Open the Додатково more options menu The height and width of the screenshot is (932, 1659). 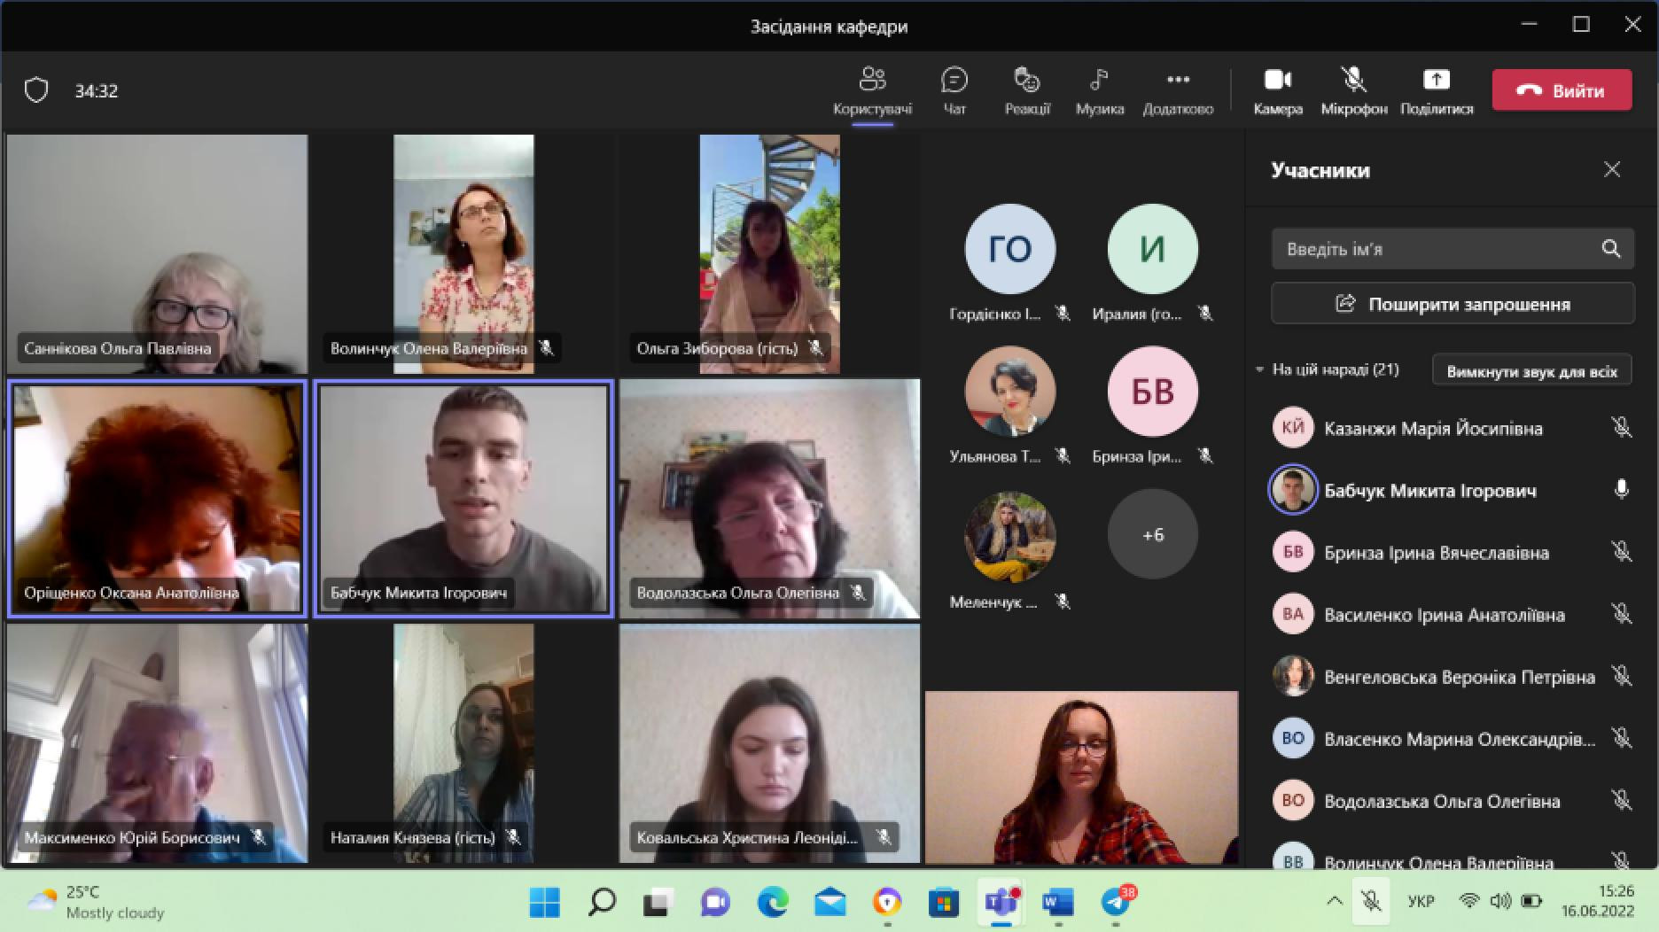click(1178, 90)
